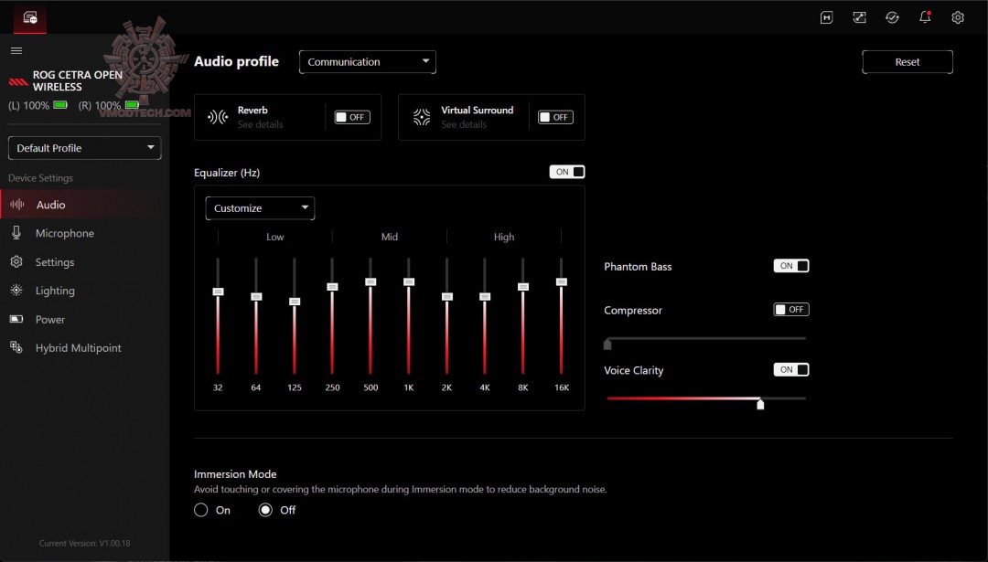The width and height of the screenshot is (988, 562).
Task: Go to the Lighting section
Action: (x=84, y=290)
